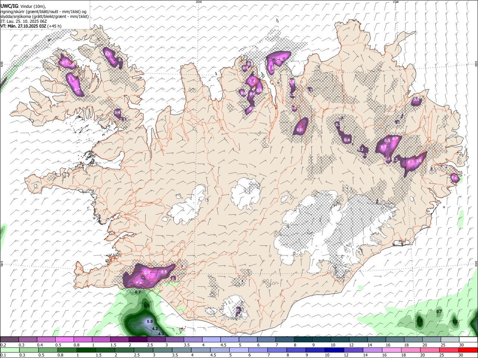Select pale grey swatch 25–30 in top scale
The width and height of the screenshot is (478, 358).
(x=450, y=340)
